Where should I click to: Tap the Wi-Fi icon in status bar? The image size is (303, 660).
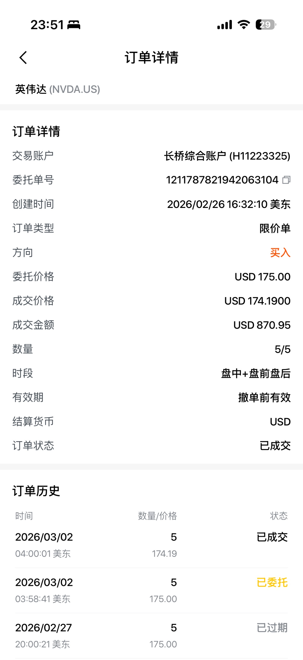[x=244, y=25]
